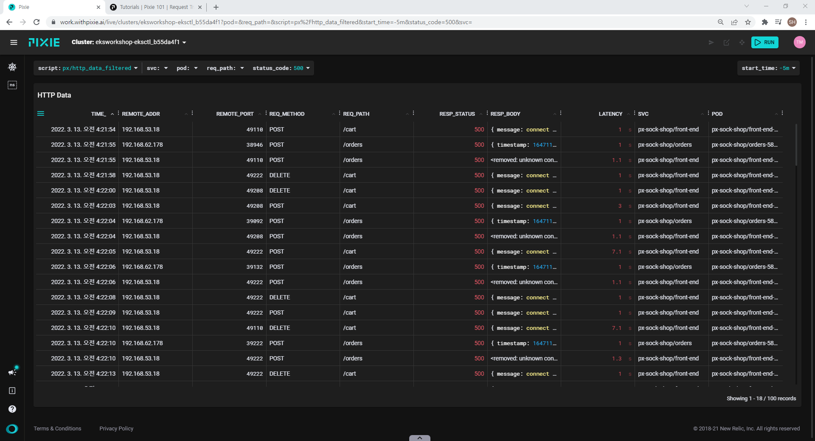Click the Pixie logo
The width and height of the screenshot is (815, 441).
point(44,42)
